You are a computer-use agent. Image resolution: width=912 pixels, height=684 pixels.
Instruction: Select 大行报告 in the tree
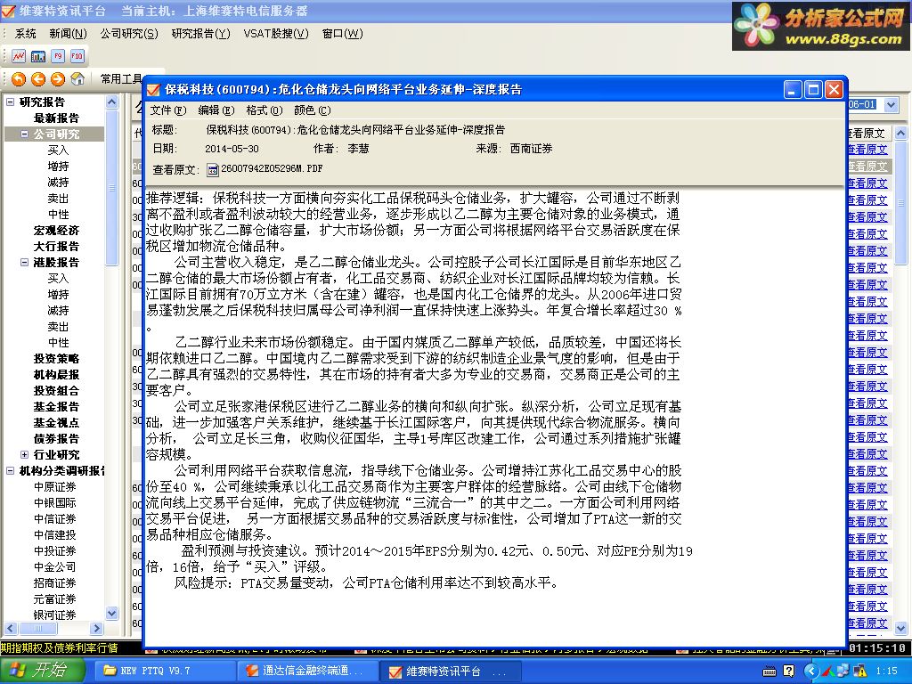(56, 247)
